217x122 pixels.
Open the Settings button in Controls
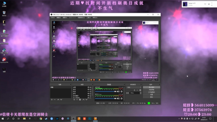point(152,95)
